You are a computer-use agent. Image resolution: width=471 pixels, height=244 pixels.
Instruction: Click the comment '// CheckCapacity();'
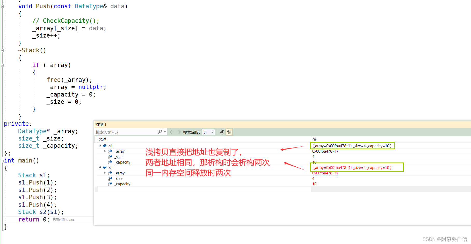pyautogui.click(x=66, y=21)
